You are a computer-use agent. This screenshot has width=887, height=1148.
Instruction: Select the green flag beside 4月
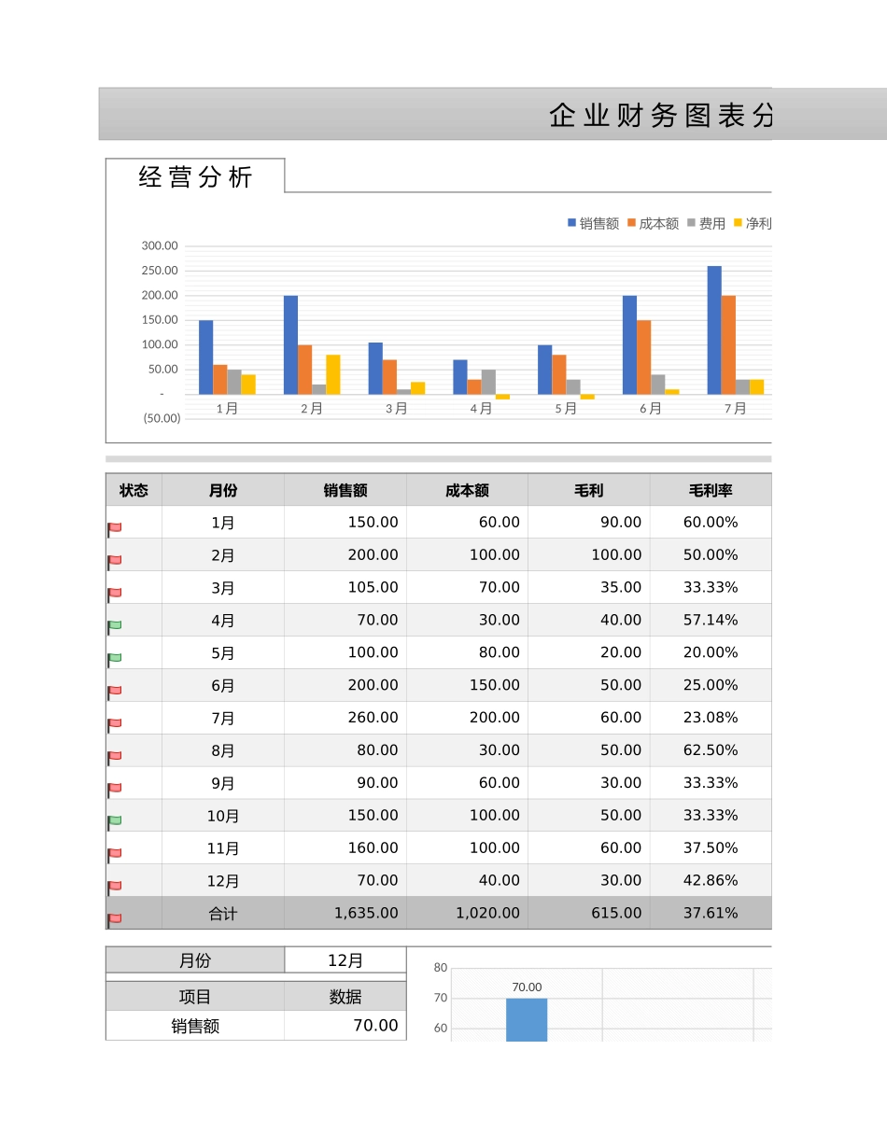[x=115, y=622]
